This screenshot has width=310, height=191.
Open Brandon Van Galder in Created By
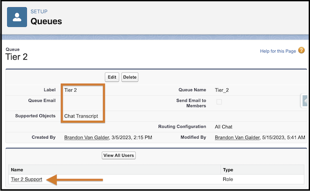[x=87, y=138]
